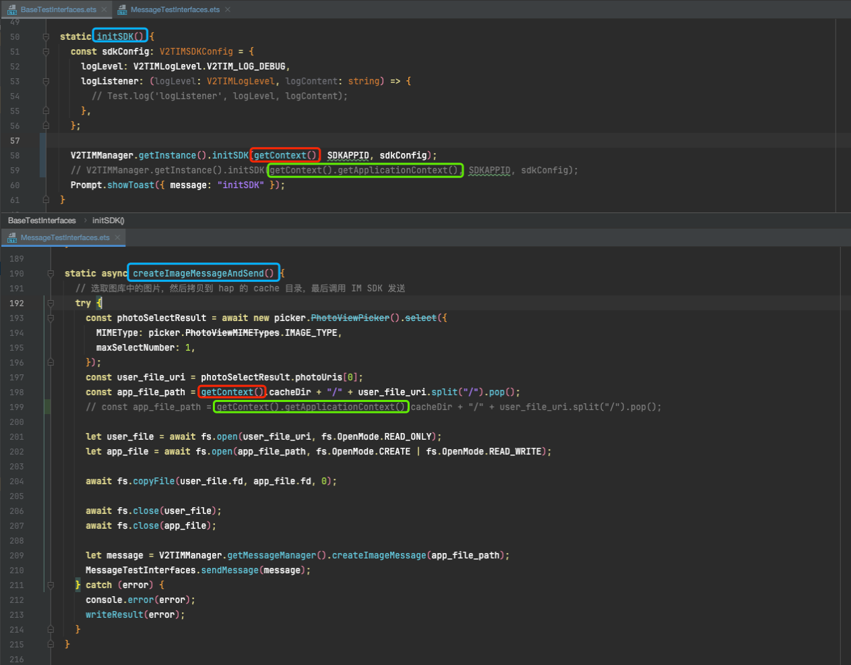This screenshot has width=851, height=665.
Task: Collapse createImageMessageAndSend method at line 190
Action: tap(51, 273)
